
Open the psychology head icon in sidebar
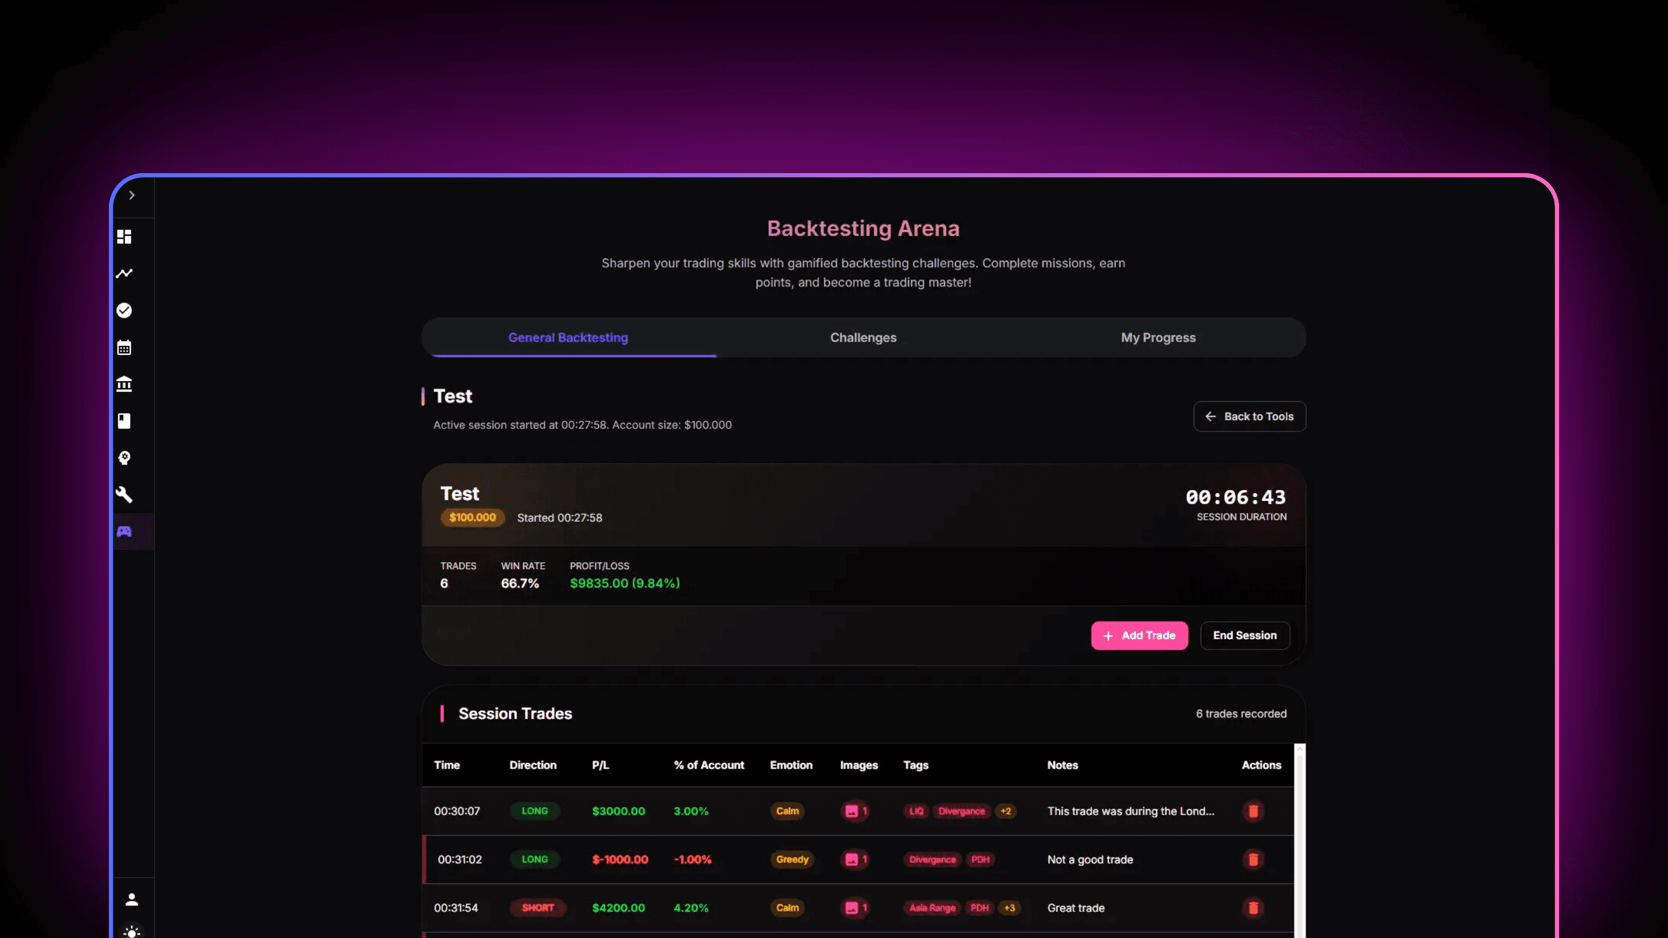pyautogui.click(x=125, y=457)
